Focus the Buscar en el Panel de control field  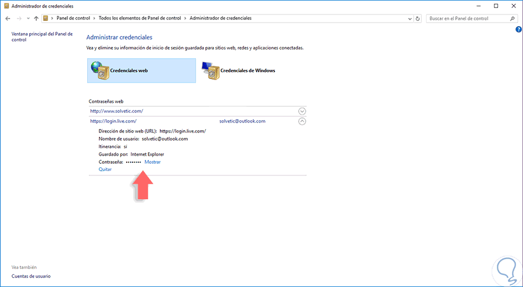[472, 19]
